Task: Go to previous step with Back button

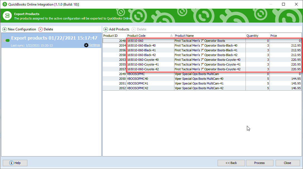Action: tap(231, 163)
